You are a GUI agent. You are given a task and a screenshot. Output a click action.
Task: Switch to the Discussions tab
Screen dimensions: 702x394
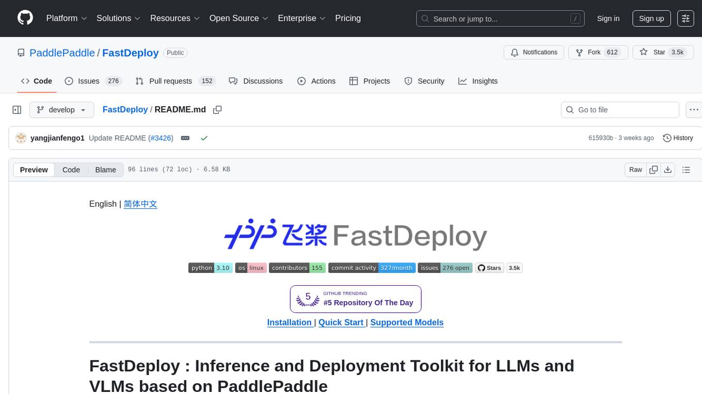[256, 81]
